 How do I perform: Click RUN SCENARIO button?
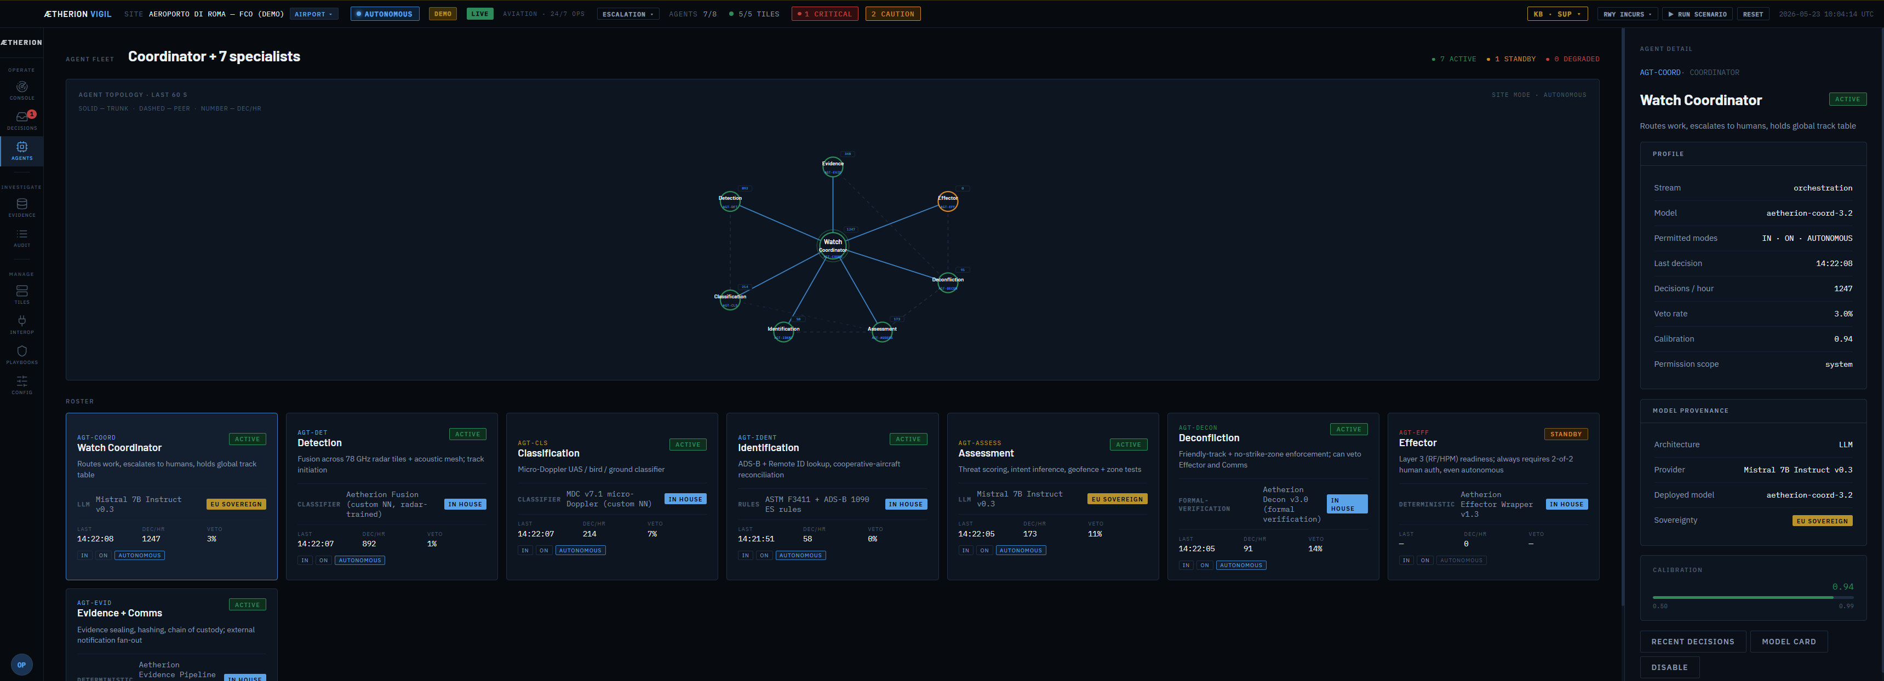[1697, 14]
